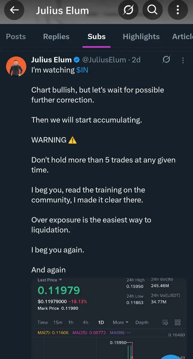Viewport: 193px width, 359px height.
Task: Switch the chart to Depth view
Action: pyautogui.click(x=142, y=322)
